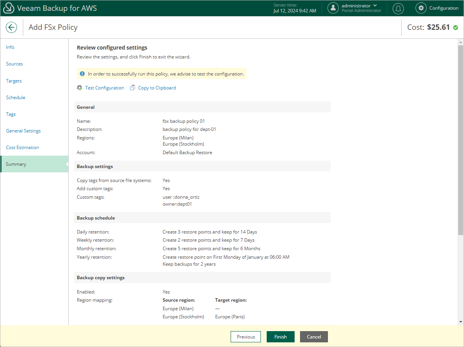Click the cost value '$25.61'
The image size is (464, 347).
(x=438, y=27)
